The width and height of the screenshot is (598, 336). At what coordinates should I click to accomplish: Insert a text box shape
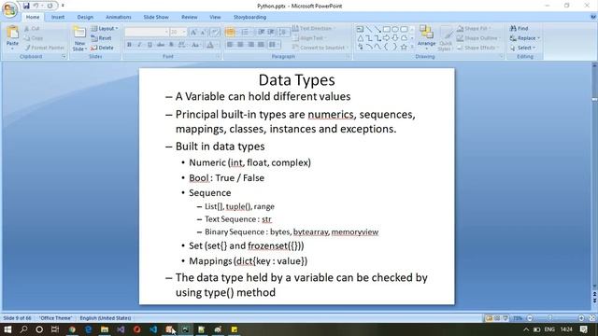[360, 29]
